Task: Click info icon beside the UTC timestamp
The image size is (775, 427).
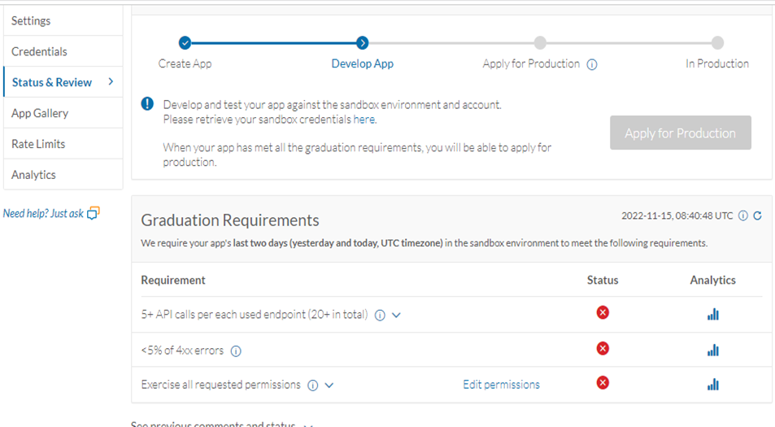Action: coord(742,216)
